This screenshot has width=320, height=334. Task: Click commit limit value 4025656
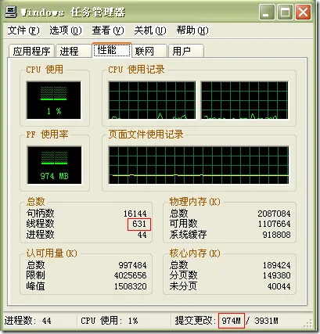[x=131, y=275]
